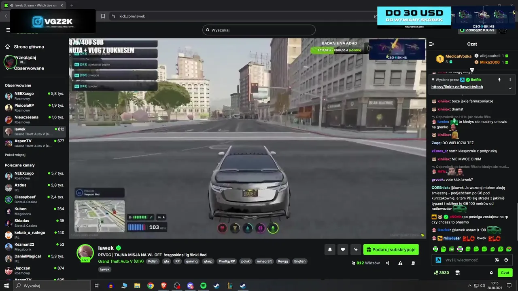This screenshot has width=518, height=291.
Task: Click the sparkle icon beside the heart
Action: [356, 250]
